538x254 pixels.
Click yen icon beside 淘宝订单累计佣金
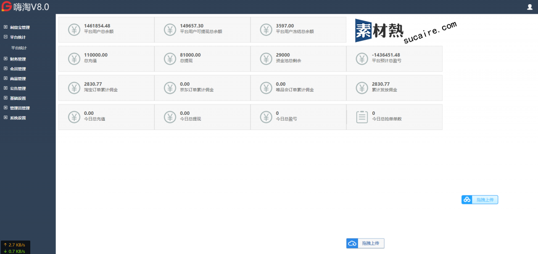tap(74, 88)
